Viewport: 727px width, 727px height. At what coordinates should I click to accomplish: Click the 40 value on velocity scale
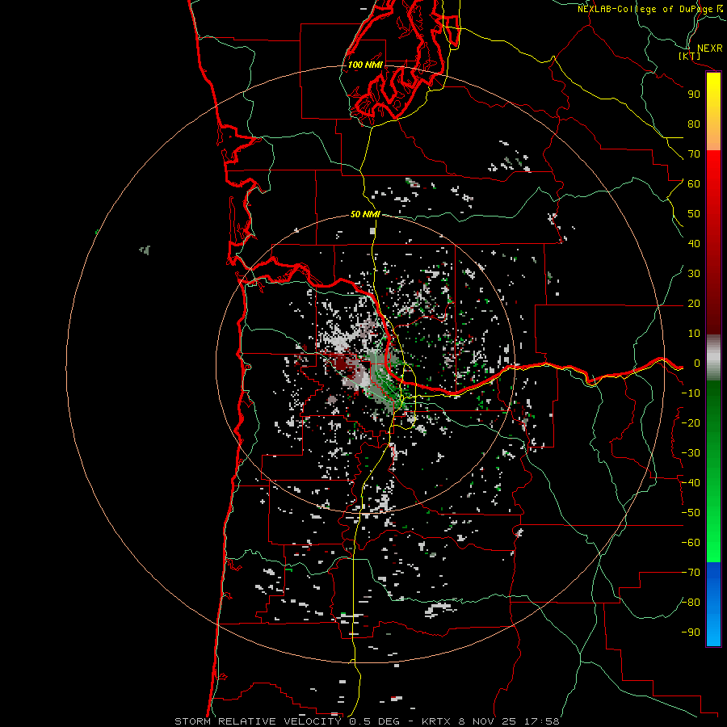point(694,244)
